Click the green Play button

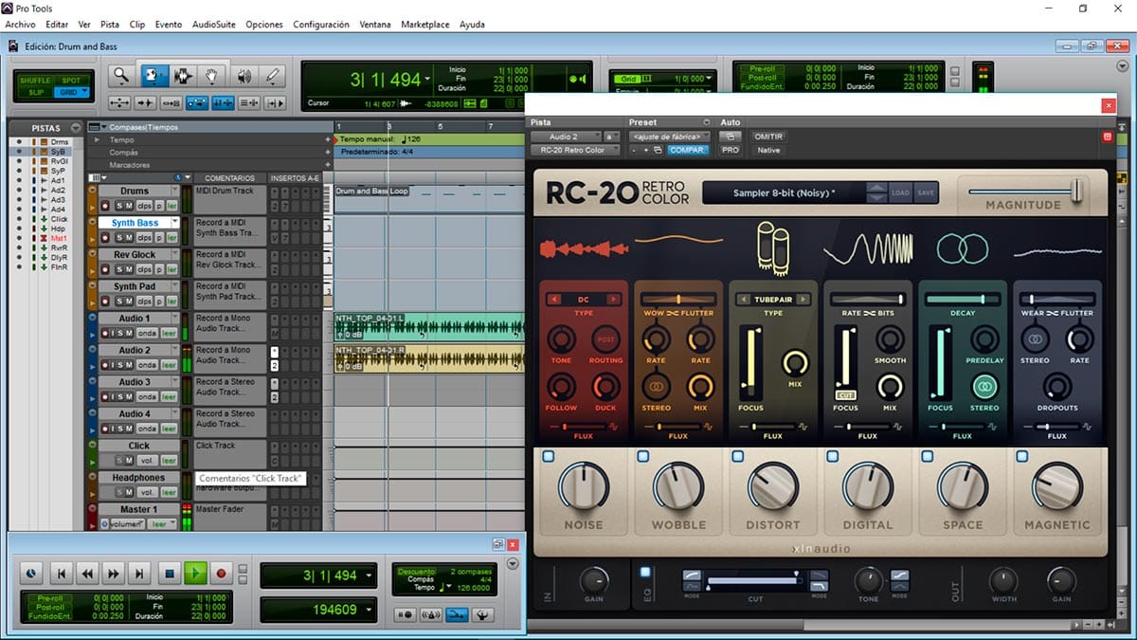tap(195, 574)
